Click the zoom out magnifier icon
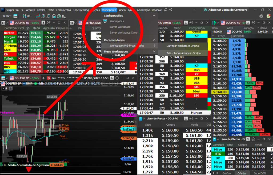Screen dimensions: 273x175 point(49,16)
